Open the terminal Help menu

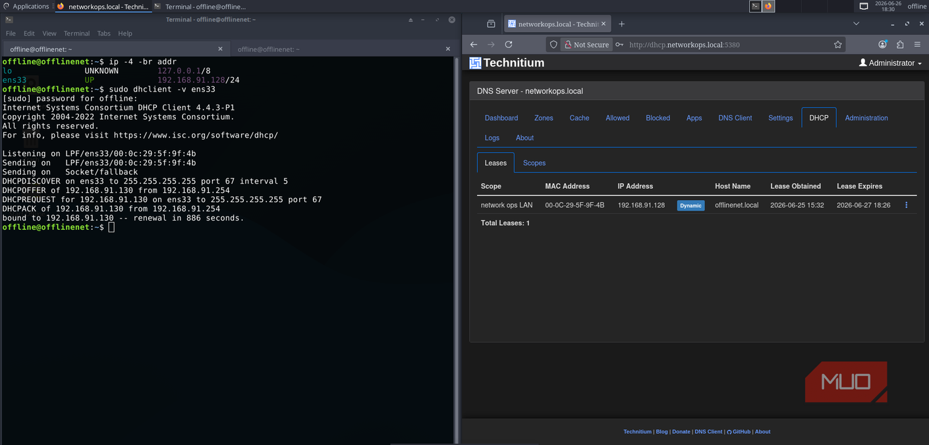point(125,33)
